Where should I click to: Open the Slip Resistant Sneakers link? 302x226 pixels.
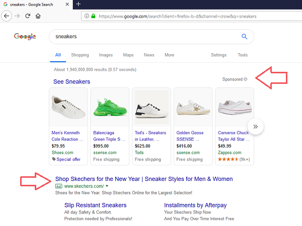coord(95,205)
